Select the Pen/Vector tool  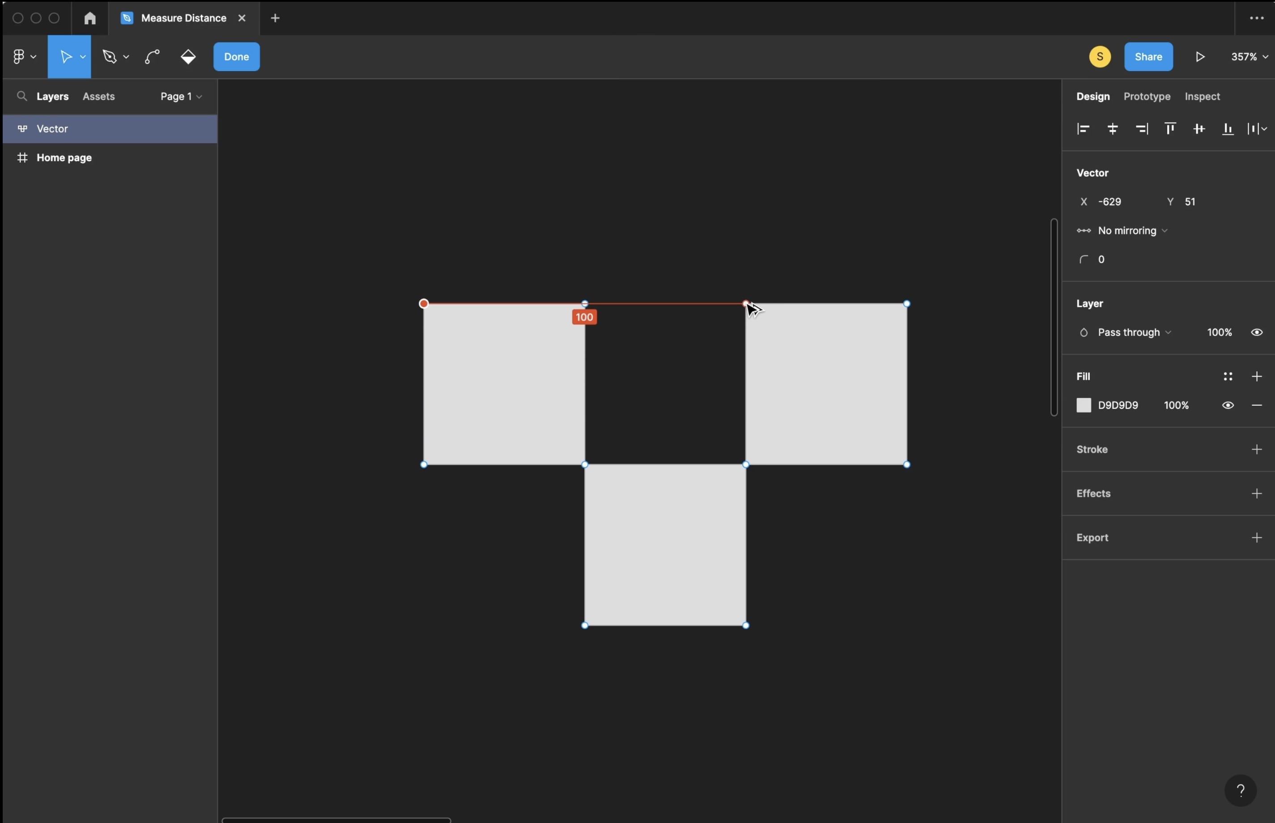pos(108,57)
